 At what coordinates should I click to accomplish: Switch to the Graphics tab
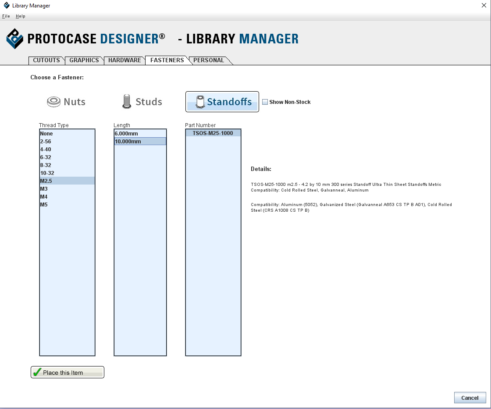[84, 60]
